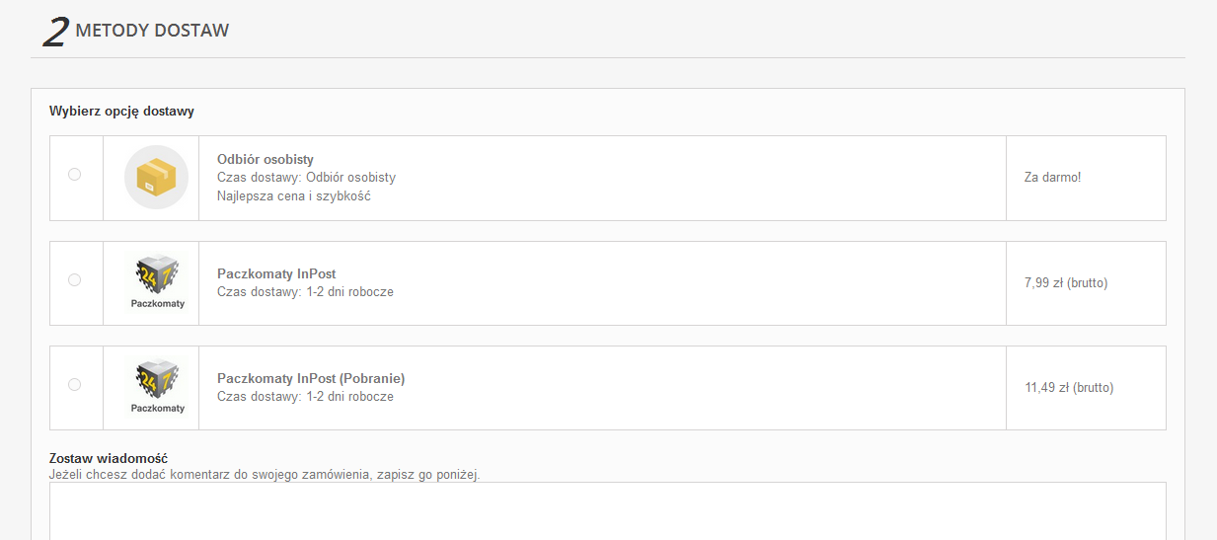The width and height of the screenshot is (1217, 540).
Task: Click the Paczkomaty logo in the 7,99 zł row
Action: pos(157,282)
